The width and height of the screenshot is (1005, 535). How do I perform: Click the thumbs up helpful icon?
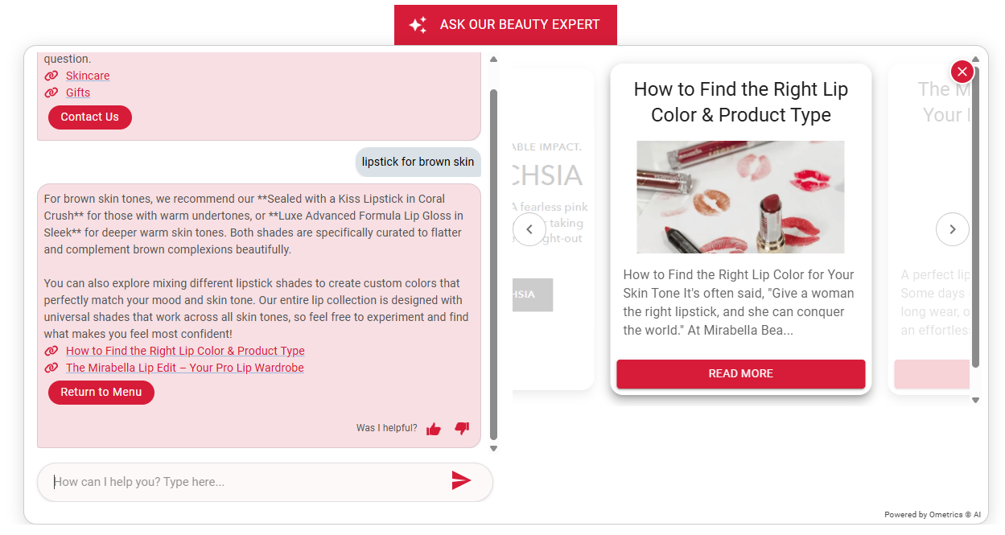tap(434, 429)
